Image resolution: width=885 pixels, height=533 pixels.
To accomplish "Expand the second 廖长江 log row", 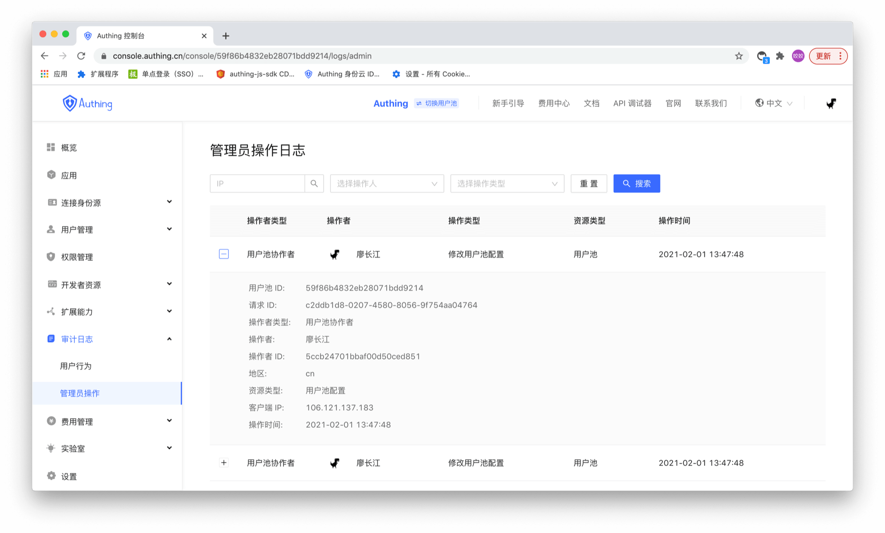I will (x=224, y=462).
